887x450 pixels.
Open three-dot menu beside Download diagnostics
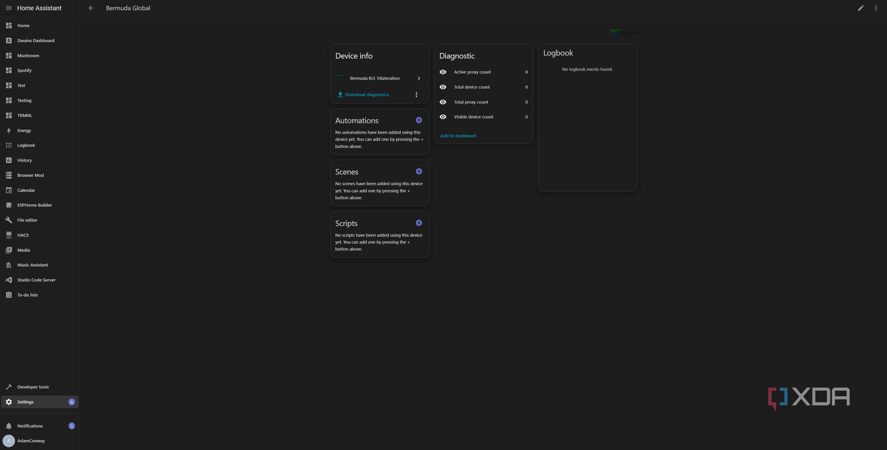click(416, 95)
